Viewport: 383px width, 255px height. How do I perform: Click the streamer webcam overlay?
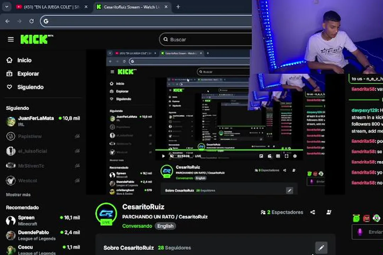coord(317,36)
